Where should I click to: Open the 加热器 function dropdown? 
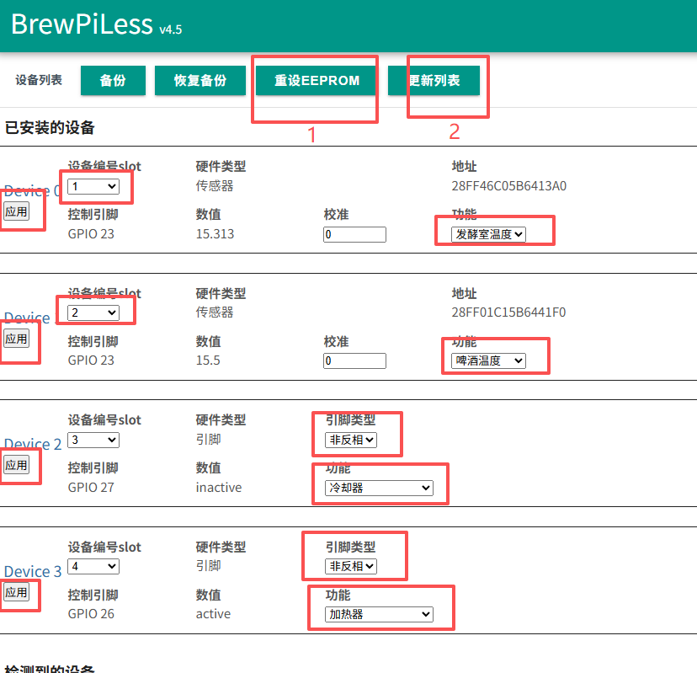(x=379, y=614)
